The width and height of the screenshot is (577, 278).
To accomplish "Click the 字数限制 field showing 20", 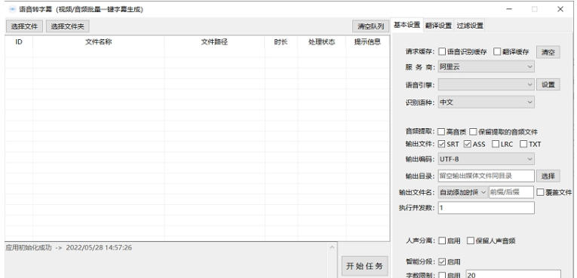I will pyautogui.click(x=514, y=274).
